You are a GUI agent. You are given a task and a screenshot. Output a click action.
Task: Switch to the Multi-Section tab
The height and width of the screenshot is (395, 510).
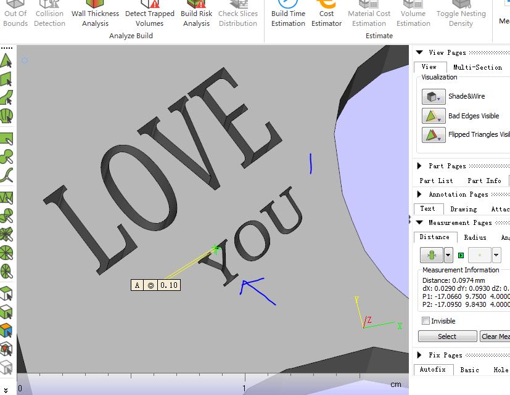tap(477, 67)
